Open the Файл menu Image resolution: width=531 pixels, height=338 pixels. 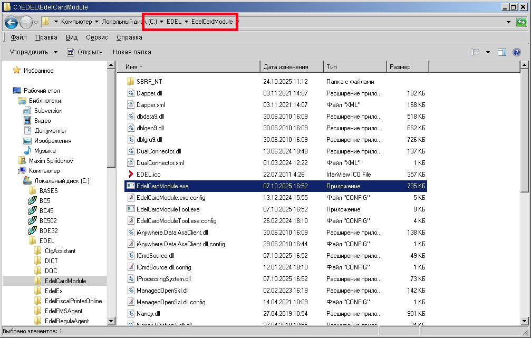[x=18, y=37]
